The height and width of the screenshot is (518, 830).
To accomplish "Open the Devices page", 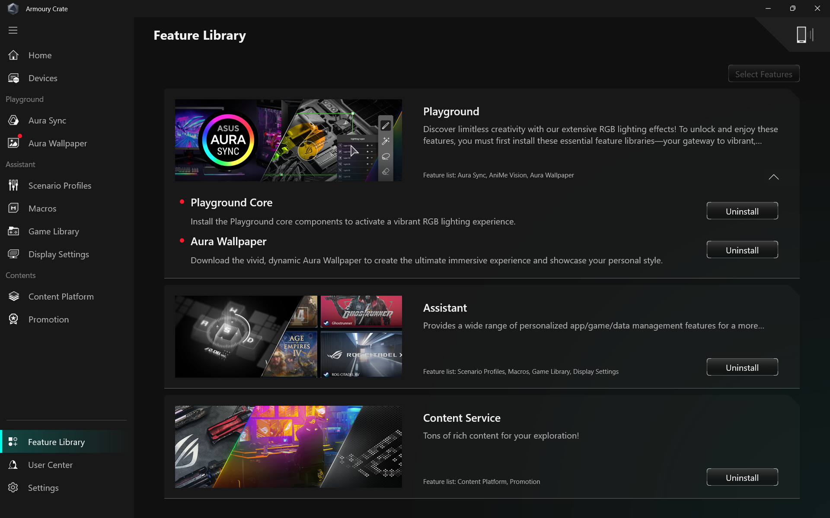I will point(67,78).
